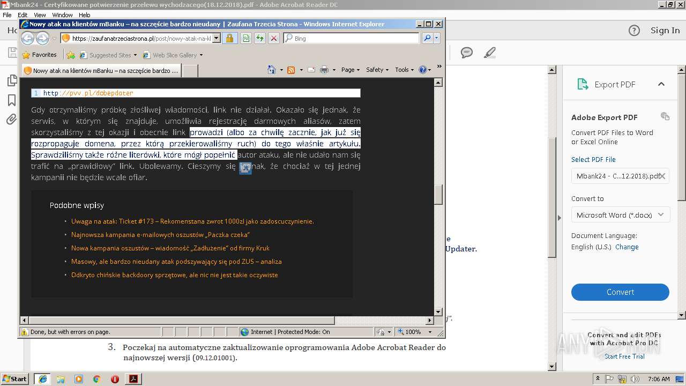The image size is (686, 386).
Task: Add to Favorites bar icon
Action: tap(70, 55)
